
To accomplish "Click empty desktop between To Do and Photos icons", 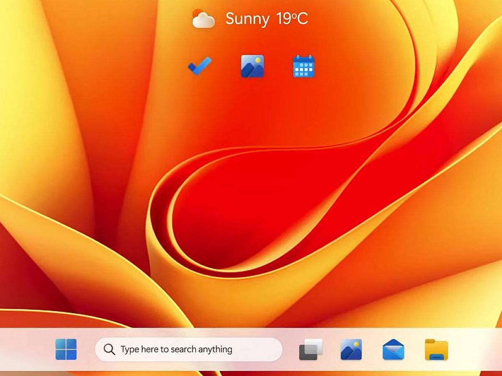I will click(x=226, y=66).
